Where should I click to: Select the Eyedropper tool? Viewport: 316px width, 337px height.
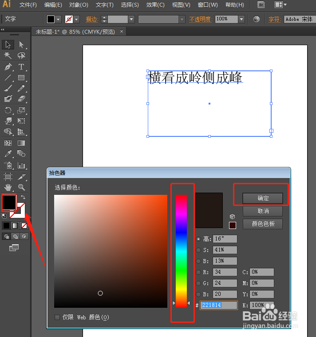[8, 154]
